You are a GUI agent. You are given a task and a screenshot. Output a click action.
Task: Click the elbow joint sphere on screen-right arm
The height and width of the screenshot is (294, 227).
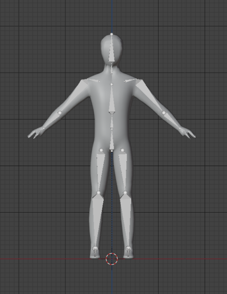pyautogui.click(x=164, y=113)
